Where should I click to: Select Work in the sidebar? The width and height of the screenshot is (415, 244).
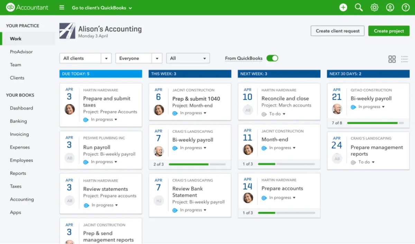click(28, 39)
